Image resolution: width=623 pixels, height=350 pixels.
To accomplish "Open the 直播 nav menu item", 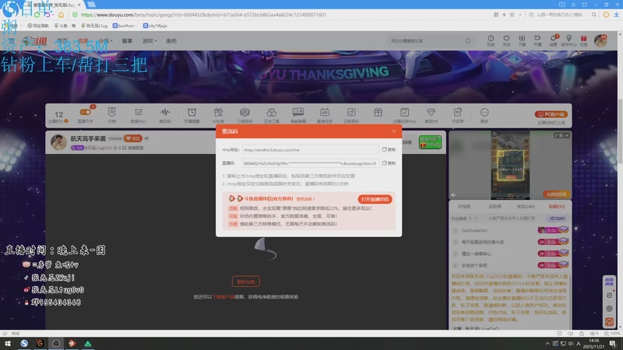I will coord(83,41).
